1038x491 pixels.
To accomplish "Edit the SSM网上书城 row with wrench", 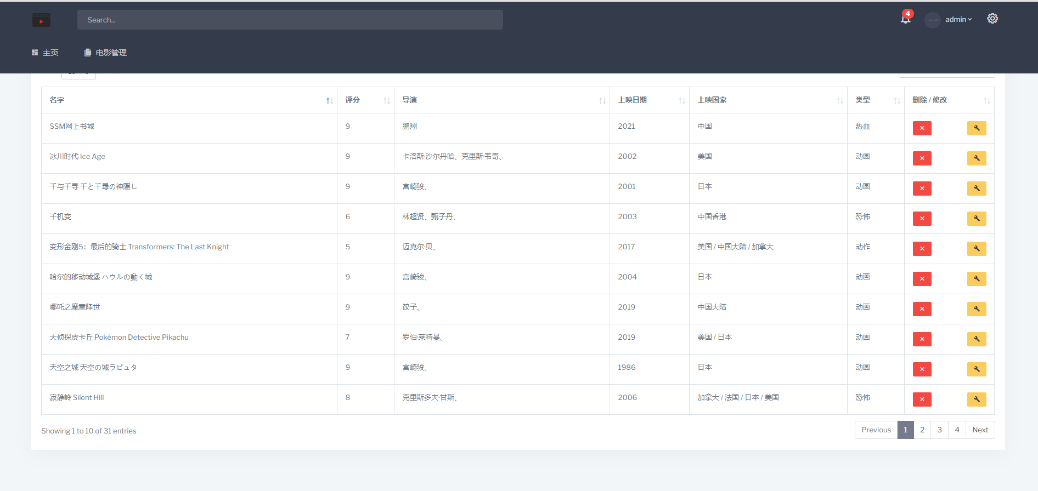I will click(977, 128).
